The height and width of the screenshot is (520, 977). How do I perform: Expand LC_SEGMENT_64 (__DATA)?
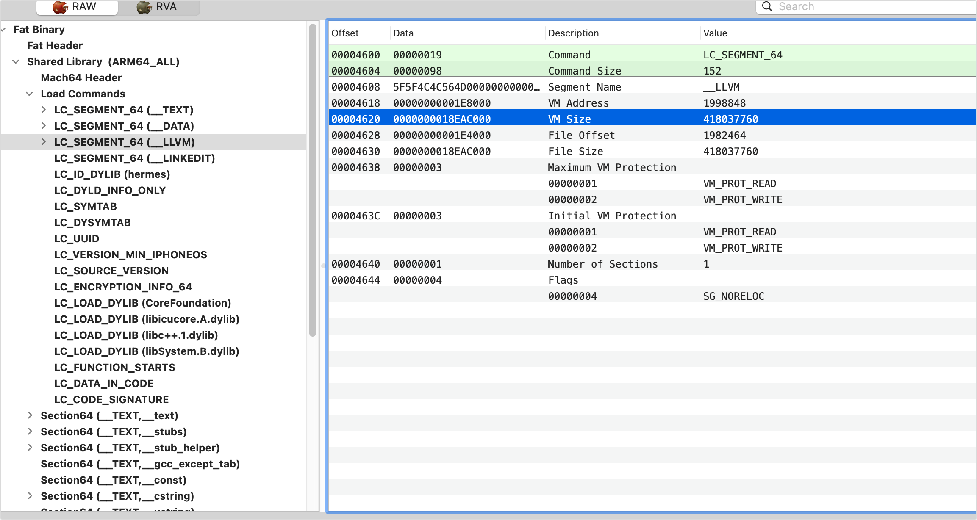point(43,126)
